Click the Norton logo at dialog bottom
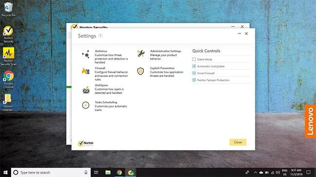The width and height of the screenshot is (316, 177). (x=86, y=143)
